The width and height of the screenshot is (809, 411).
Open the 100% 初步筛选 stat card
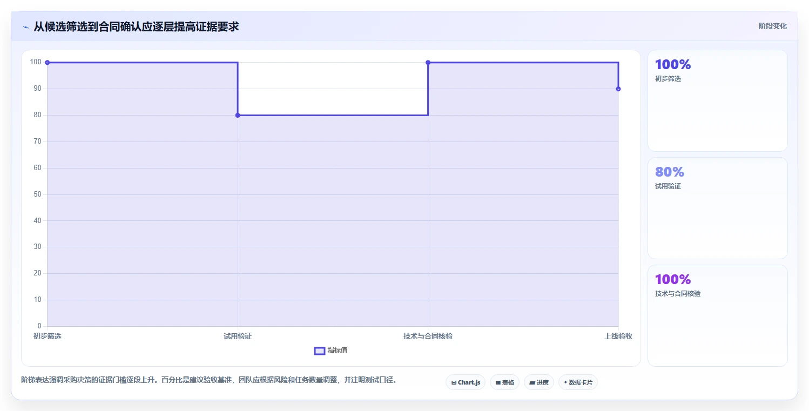[717, 100]
